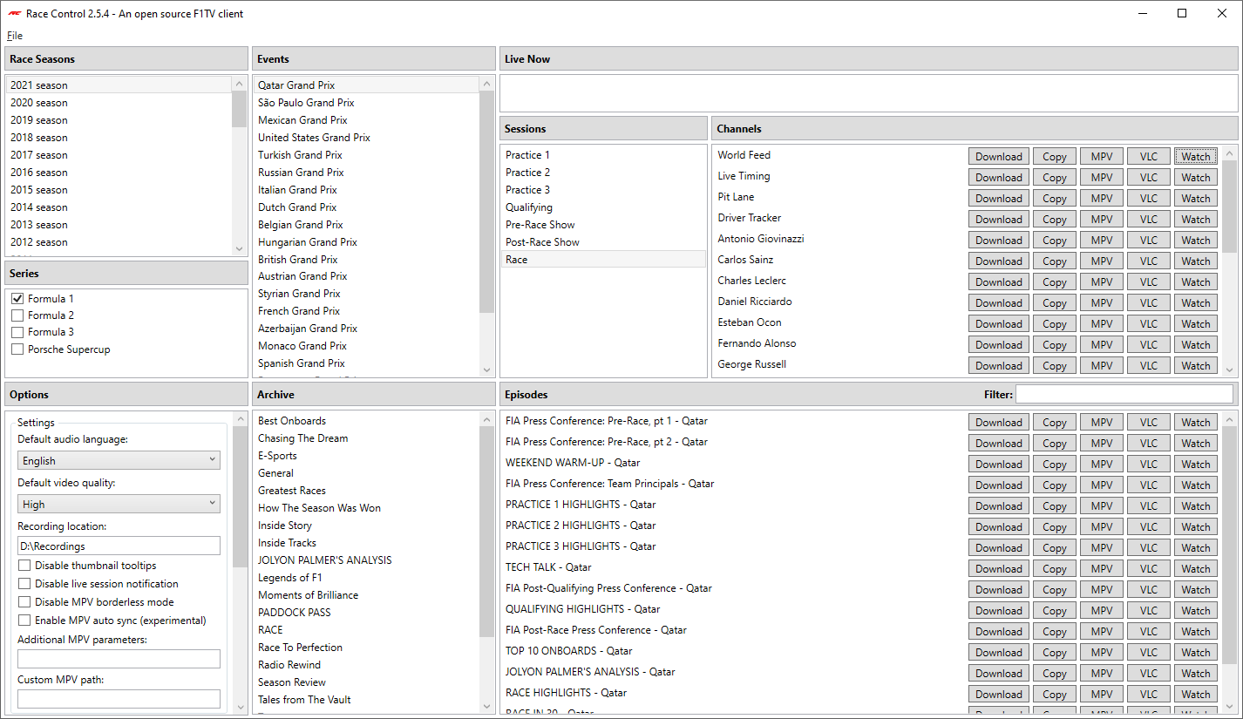Click the Channels list scrollbar up arrow

click(x=1230, y=153)
